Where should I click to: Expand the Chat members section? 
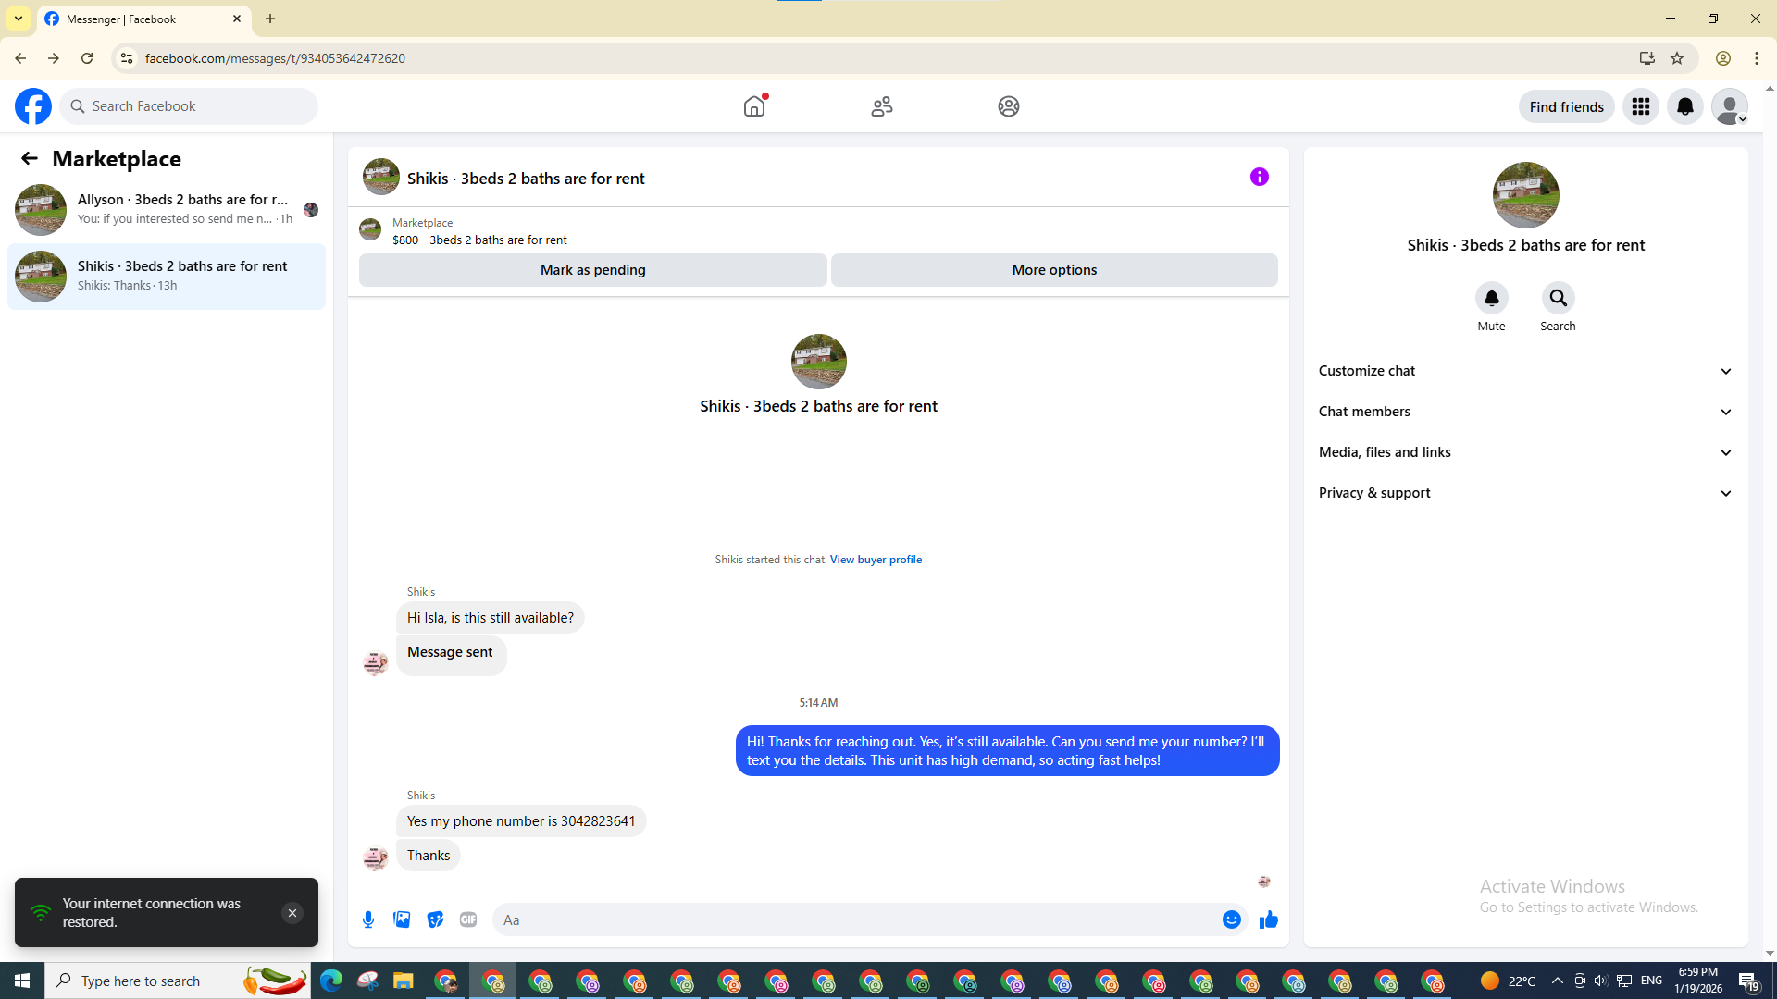(1525, 412)
